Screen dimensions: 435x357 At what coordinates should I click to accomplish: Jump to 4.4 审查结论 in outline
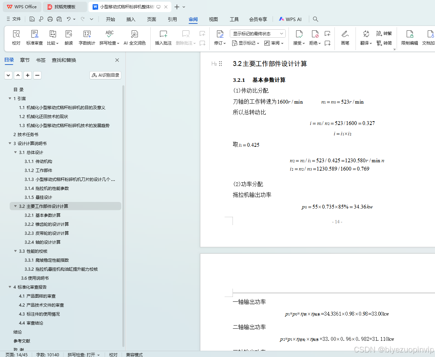coord(31,323)
